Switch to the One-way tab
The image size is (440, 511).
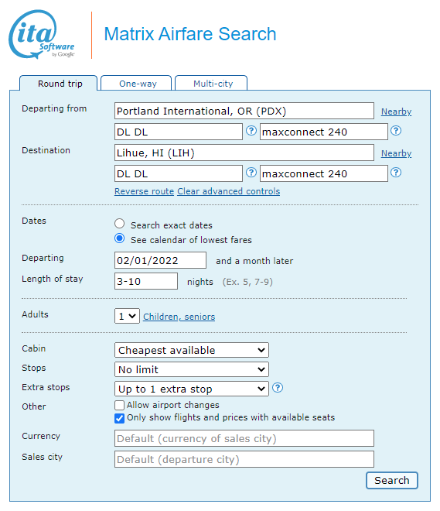[x=136, y=84]
